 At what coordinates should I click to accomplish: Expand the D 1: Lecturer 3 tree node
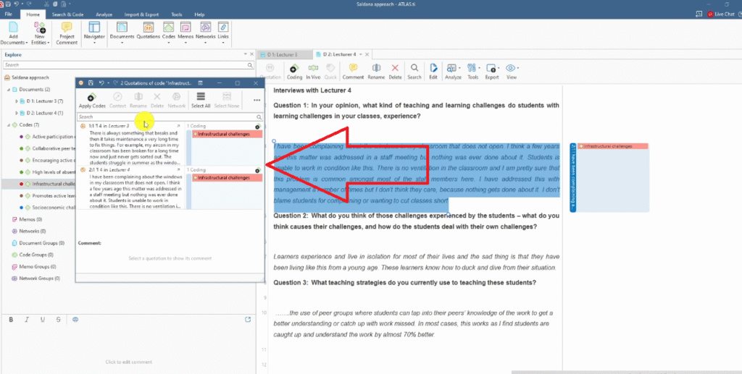pyautogui.click(x=17, y=101)
